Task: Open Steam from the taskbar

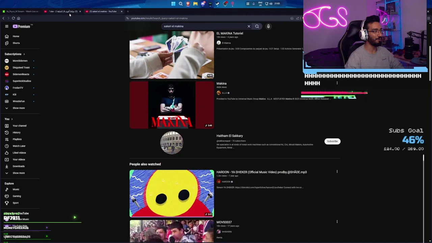Action: 217,4
